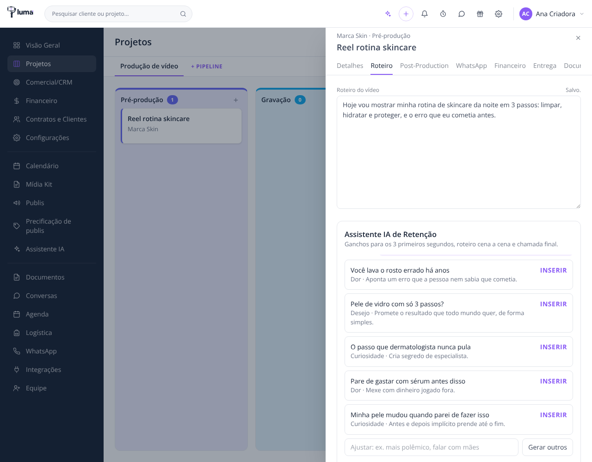Viewport: 592px width, 462px height.
Task: Open Mídia Kit page
Action: pos(52,184)
